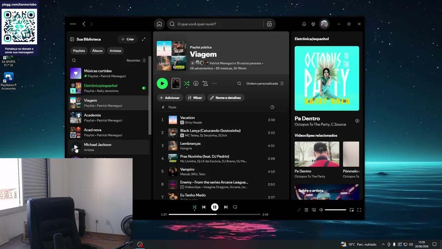Open the three-dot app menu

73,24
